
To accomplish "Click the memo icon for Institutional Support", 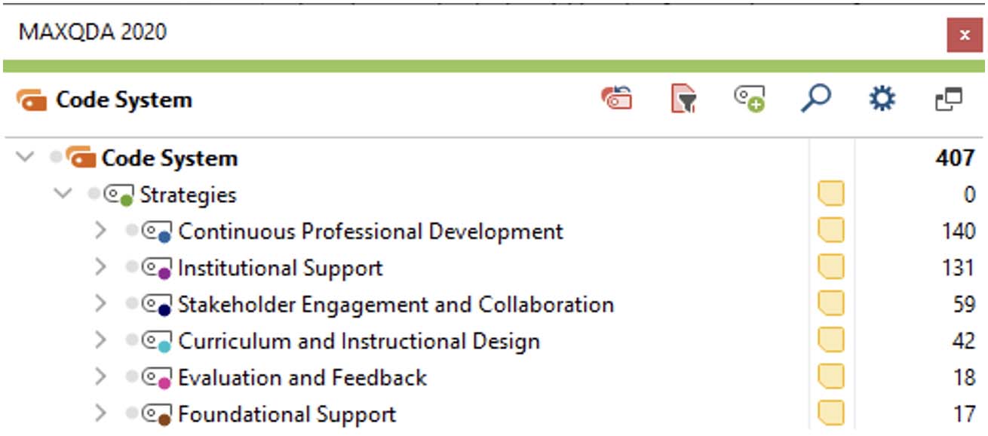I will [x=831, y=267].
